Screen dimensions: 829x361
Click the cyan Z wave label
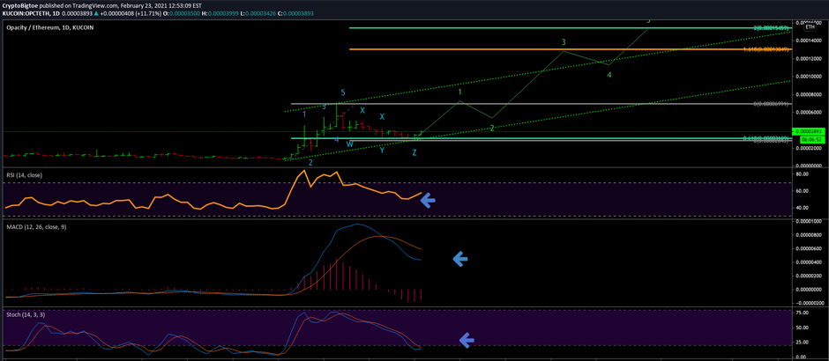click(x=414, y=152)
